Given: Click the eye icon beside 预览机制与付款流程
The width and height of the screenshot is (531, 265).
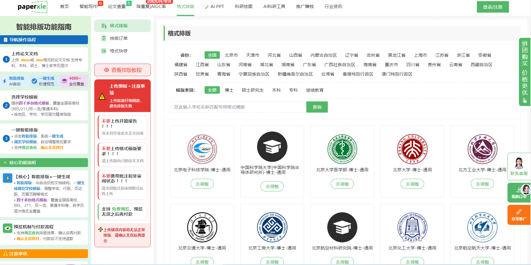Looking at the screenshot, I should click(8, 228).
